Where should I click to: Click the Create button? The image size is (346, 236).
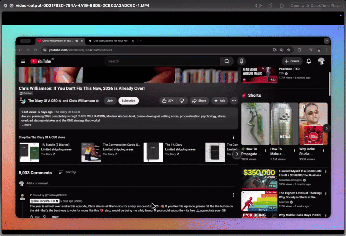pos(292,61)
